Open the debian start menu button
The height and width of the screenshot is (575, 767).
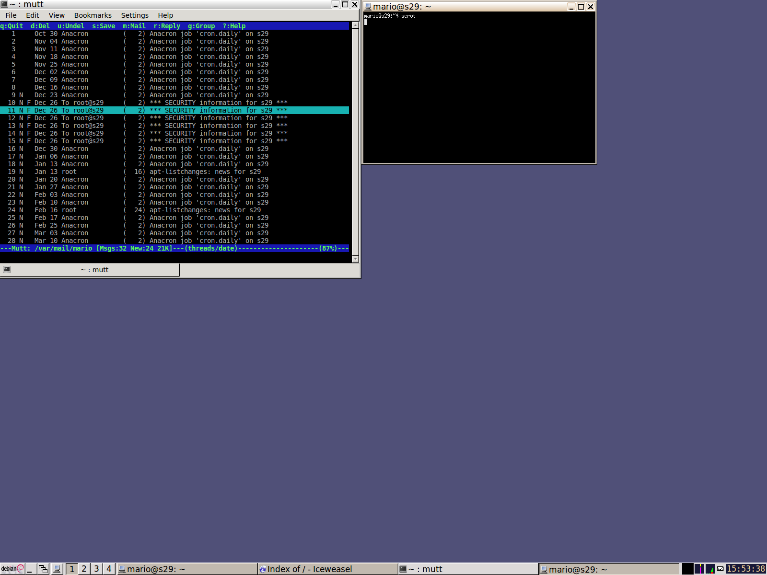pos(12,569)
